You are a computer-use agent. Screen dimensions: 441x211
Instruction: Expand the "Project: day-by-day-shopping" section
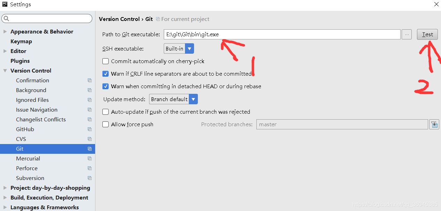[5, 188]
